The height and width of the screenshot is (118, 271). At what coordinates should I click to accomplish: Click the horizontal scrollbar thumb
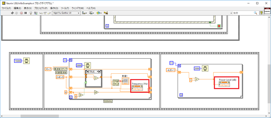point(40,116)
